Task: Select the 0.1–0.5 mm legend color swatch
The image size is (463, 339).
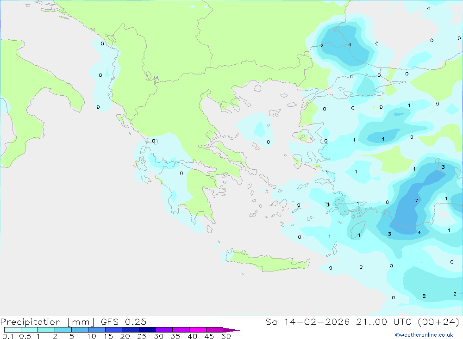Action: point(13,330)
